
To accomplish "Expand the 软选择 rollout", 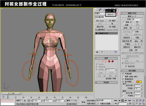I will click(x=106, y=82).
